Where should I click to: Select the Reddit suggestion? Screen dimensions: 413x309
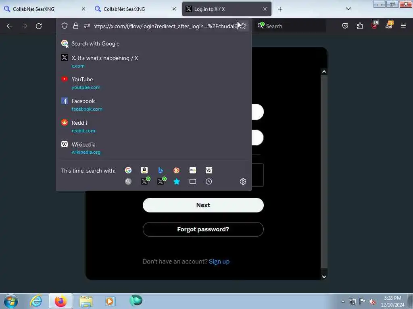pyautogui.click(x=154, y=126)
